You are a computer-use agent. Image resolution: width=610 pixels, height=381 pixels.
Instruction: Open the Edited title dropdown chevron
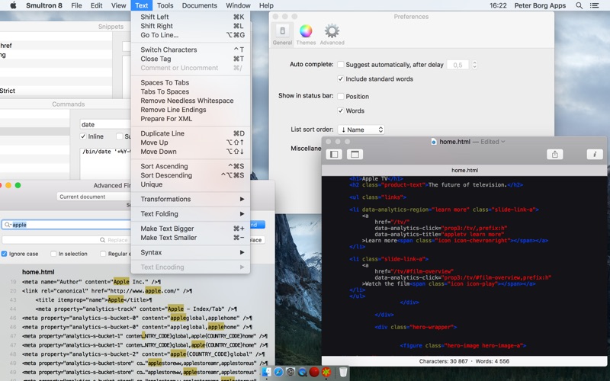(503, 142)
